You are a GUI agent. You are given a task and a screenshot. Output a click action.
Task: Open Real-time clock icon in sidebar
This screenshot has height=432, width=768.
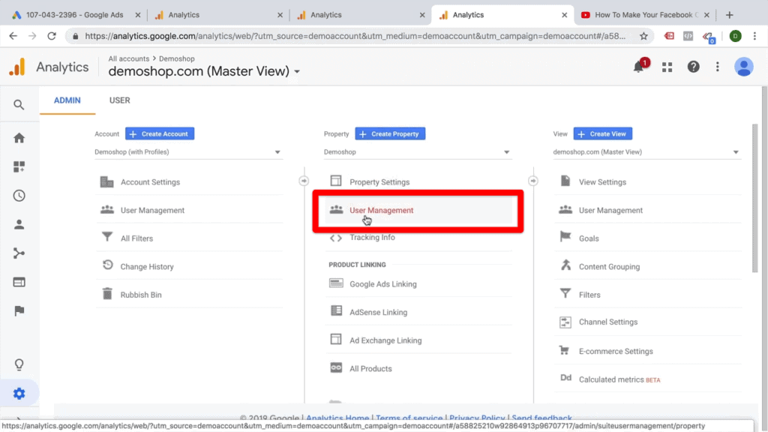[x=19, y=196]
